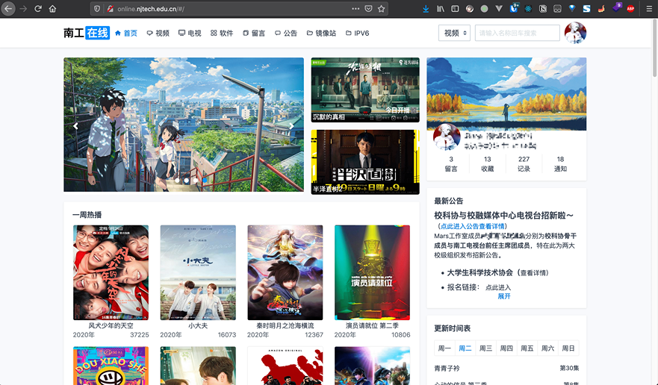This screenshot has width=658, height=385.
Task: Expand the announcement with 展开
Action: pos(504,296)
